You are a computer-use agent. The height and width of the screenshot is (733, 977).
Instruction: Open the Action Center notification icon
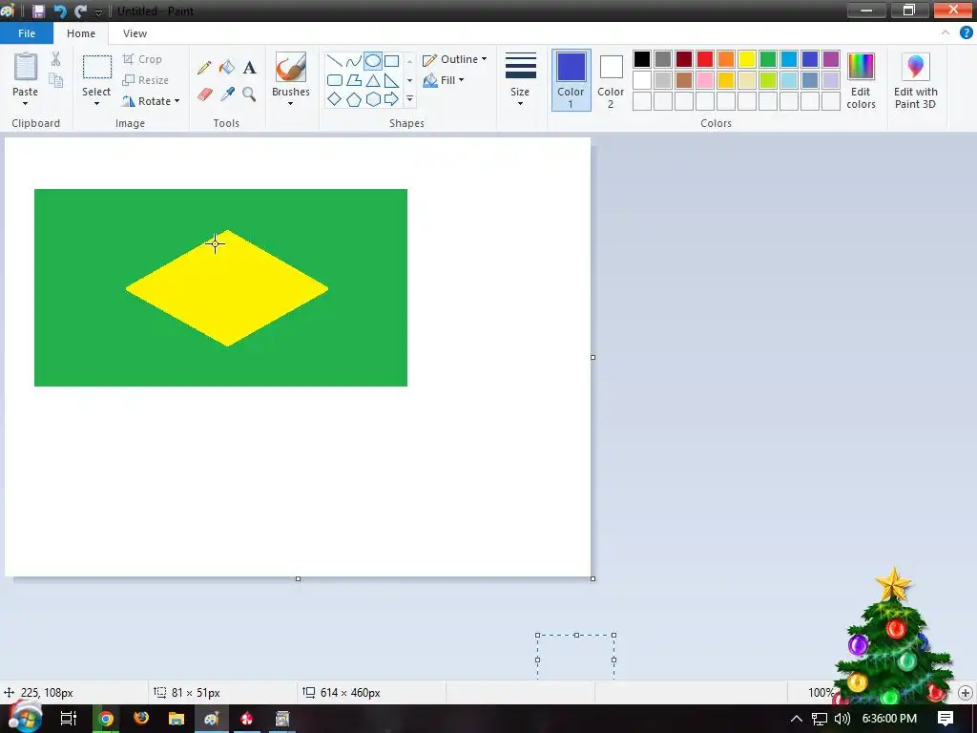(x=946, y=719)
